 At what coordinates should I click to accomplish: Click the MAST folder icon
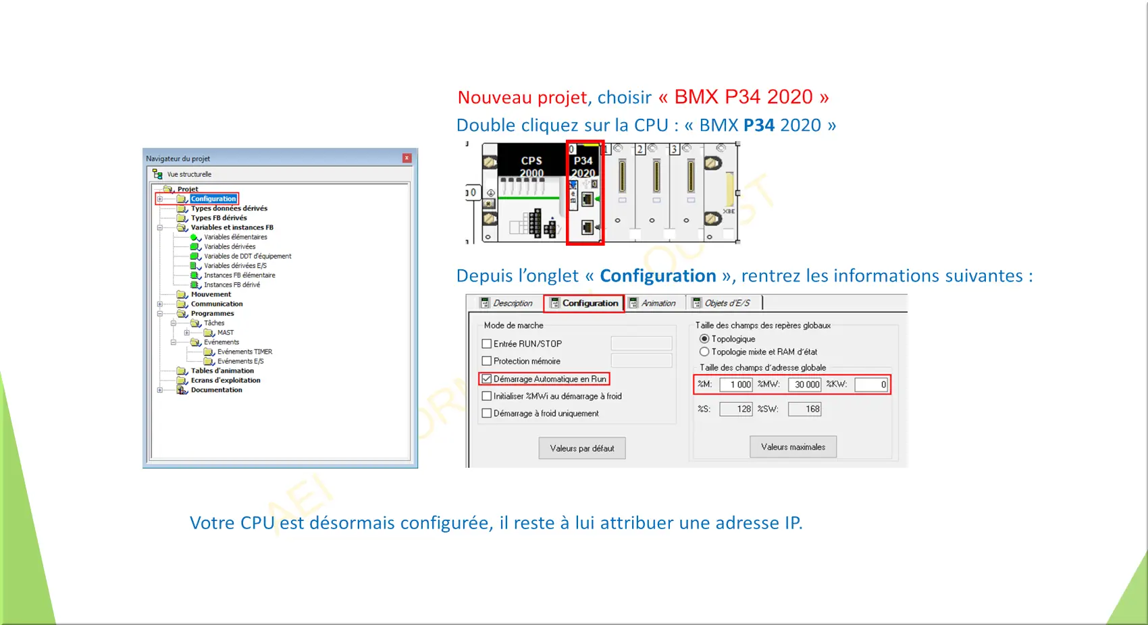209,333
